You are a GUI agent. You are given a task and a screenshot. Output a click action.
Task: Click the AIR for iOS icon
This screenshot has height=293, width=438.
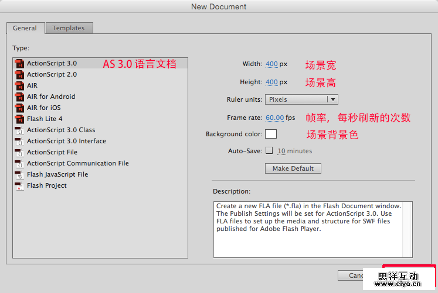pyautogui.click(x=19, y=108)
